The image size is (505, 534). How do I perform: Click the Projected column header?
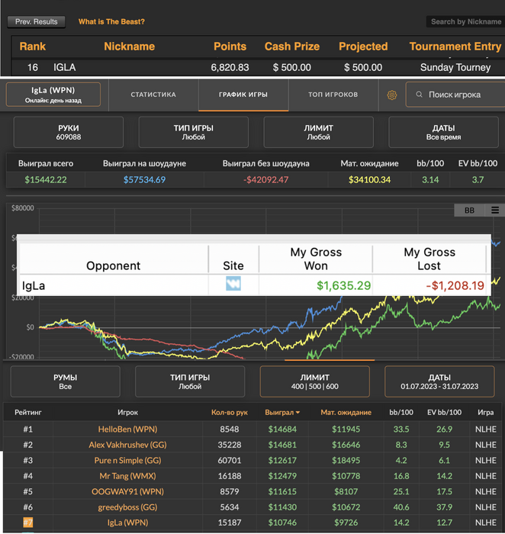(x=363, y=47)
